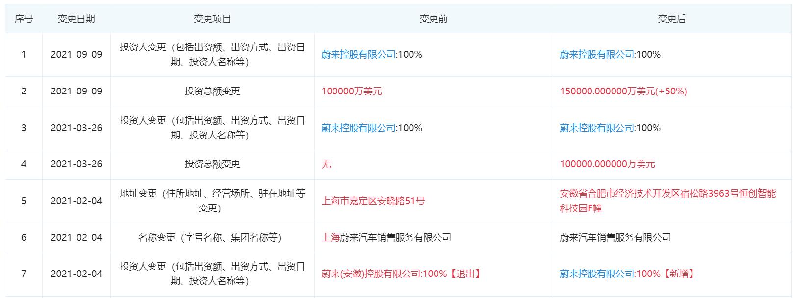Screen dimensions: 795x298
Task: Click sequence number 1 cell
Action: tap(24, 55)
